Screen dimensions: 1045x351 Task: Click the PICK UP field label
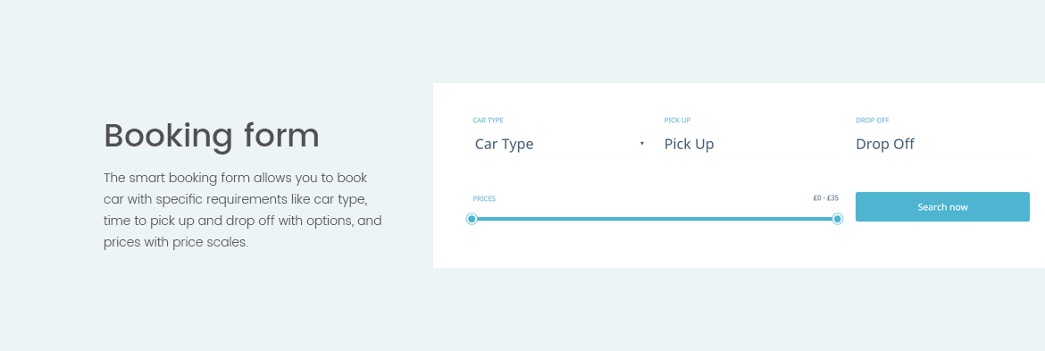[x=677, y=121]
